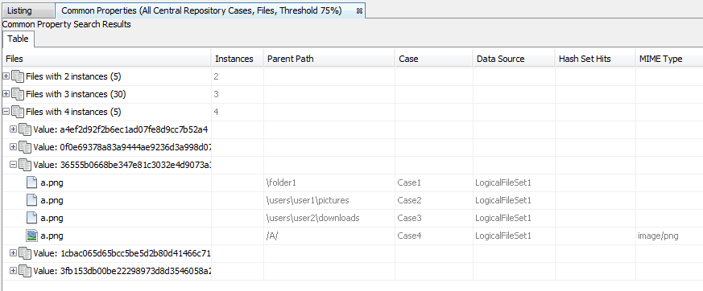This screenshot has width=703, height=291.
Task: Expand 'Files with 2 instances (5)' node
Action: pyautogui.click(x=6, y=76)
